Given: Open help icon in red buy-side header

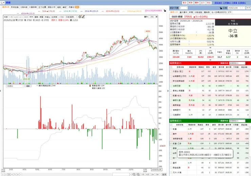Looking at the screenshot, I should click(x=219, y=63).
